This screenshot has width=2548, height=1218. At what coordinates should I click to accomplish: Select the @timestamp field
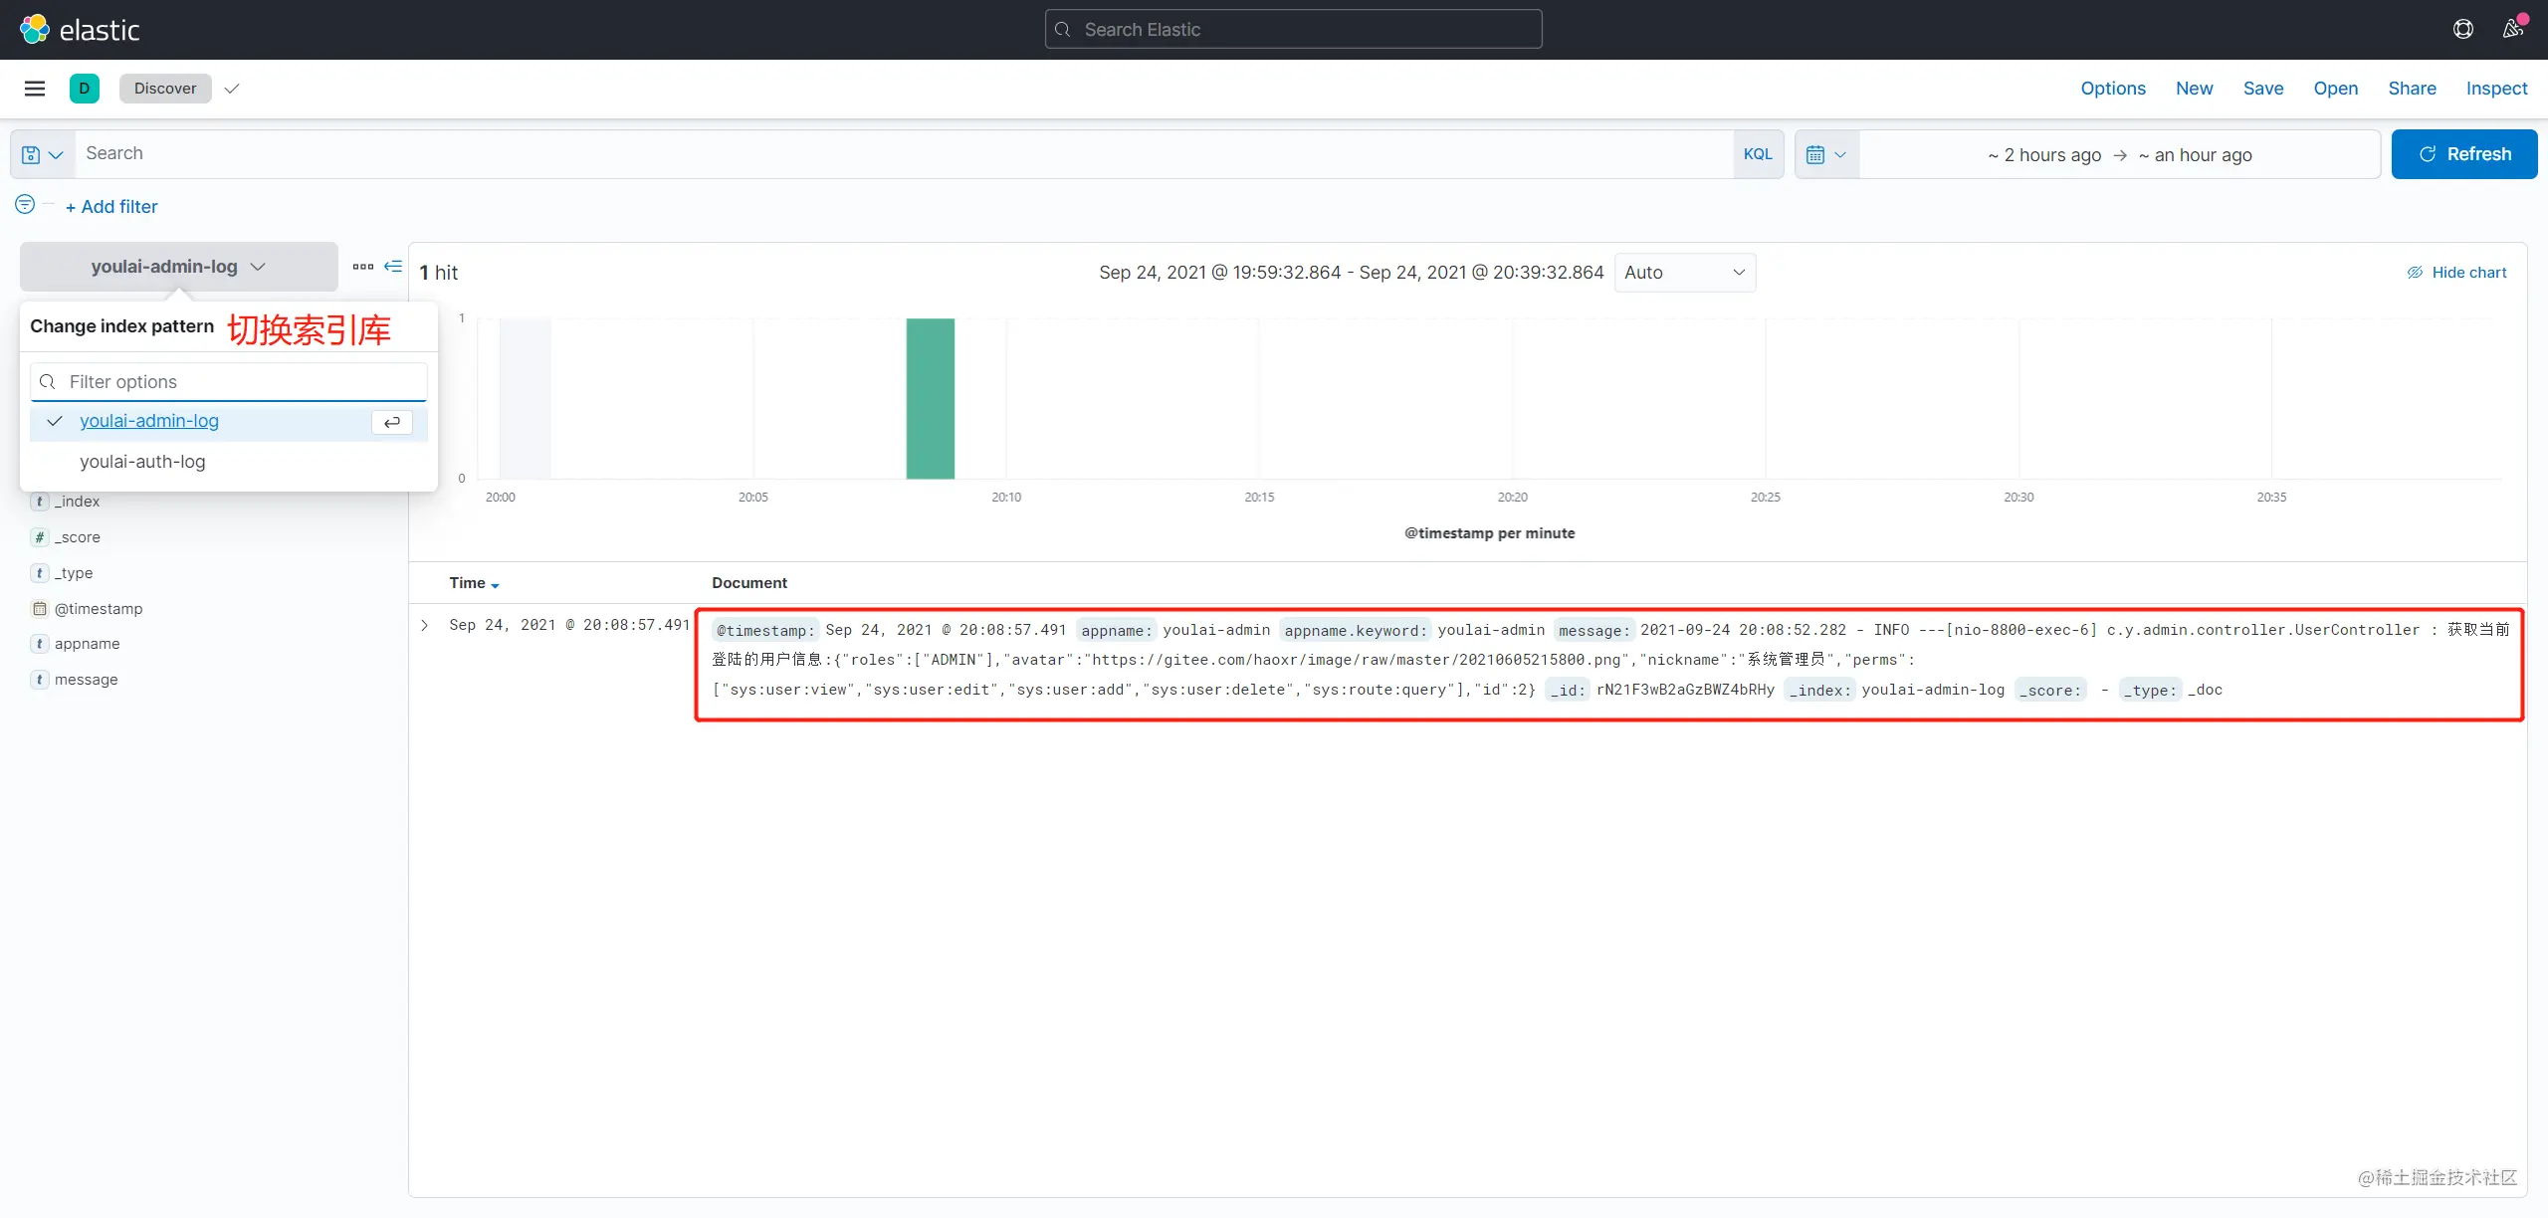tap(99, 609)
